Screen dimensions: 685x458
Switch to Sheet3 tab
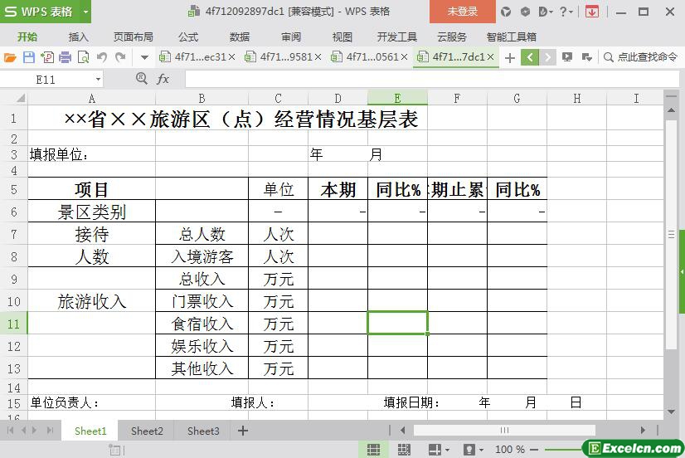click(x=203, y=431)
